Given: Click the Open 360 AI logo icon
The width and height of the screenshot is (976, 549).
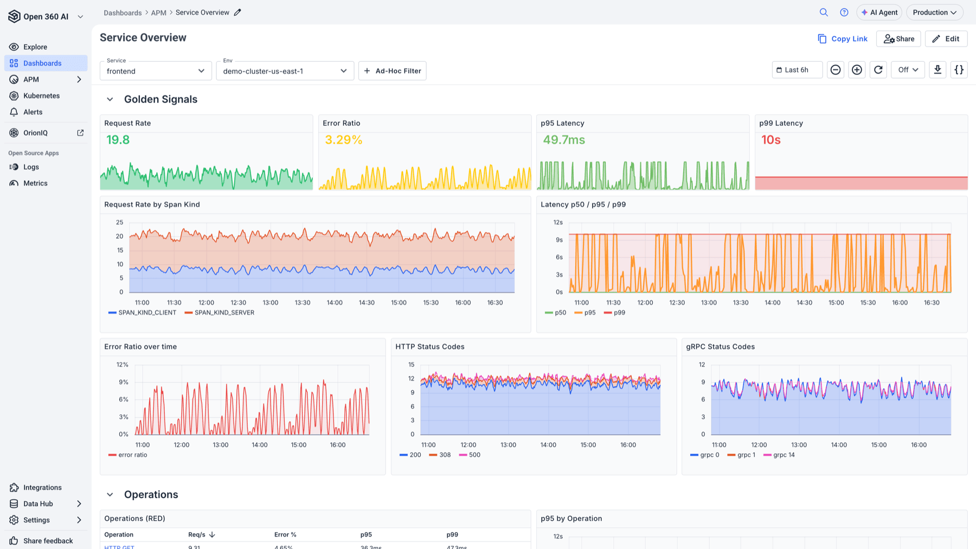Looking at the screenshot, I should click(x=14, y=16).
